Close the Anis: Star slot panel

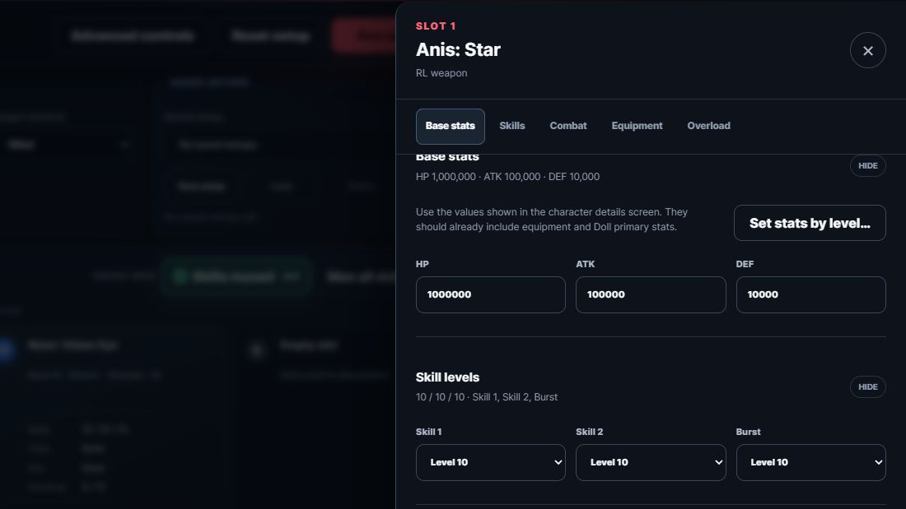(867, 51)
